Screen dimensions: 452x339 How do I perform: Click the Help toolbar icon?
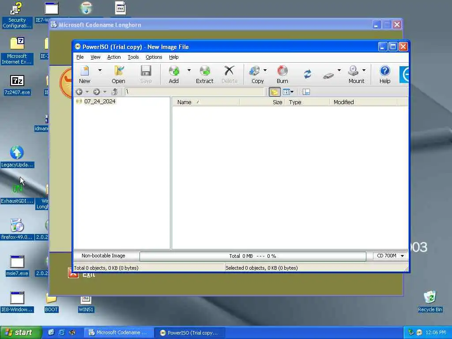384,74
